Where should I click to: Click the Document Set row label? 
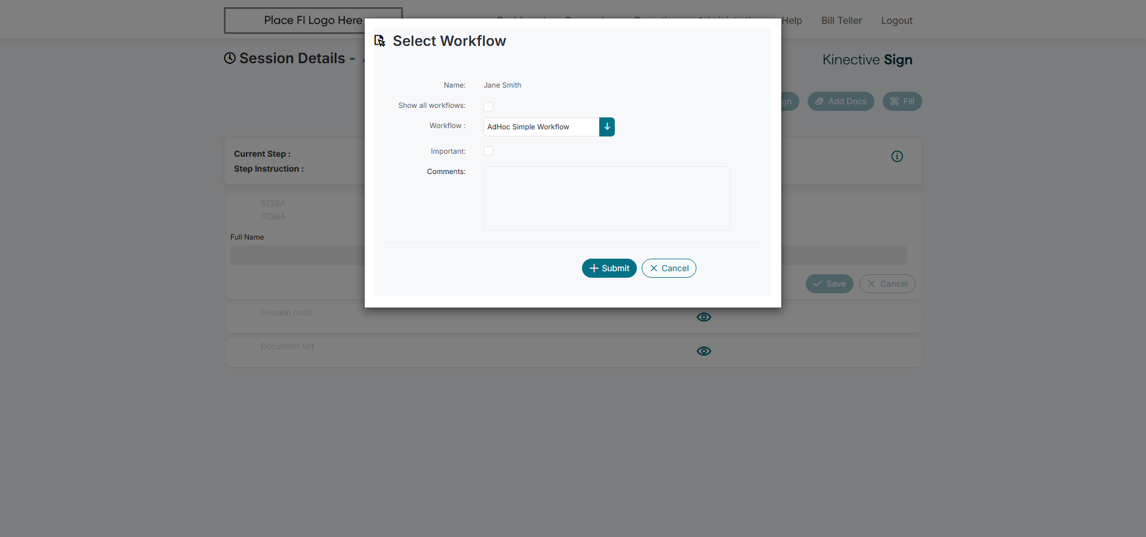pyautogui.click(x=287, y=346)
